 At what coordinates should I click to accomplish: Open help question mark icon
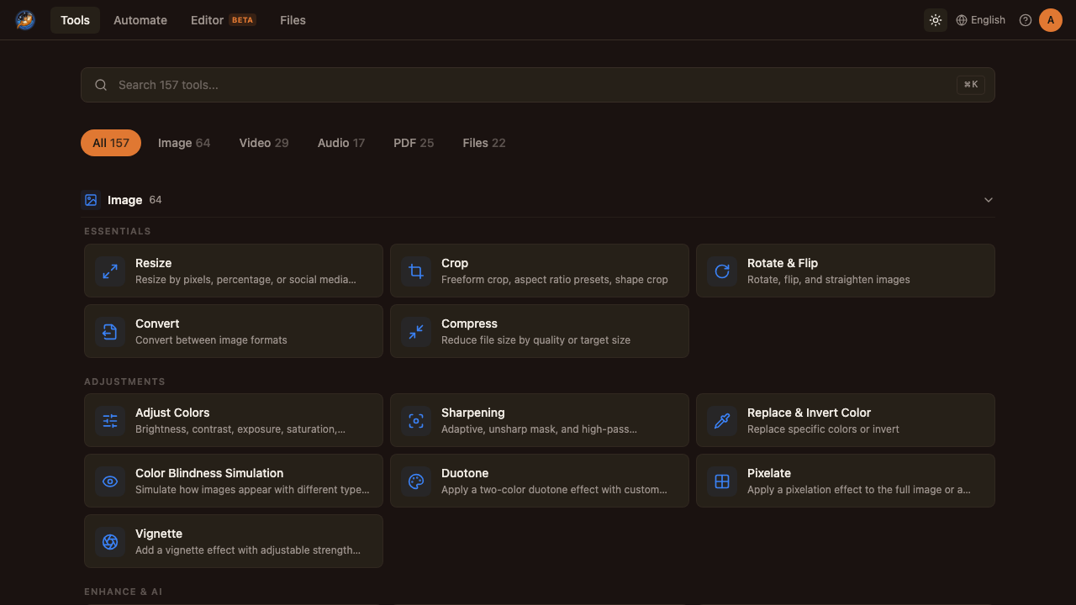(1026, 20)
